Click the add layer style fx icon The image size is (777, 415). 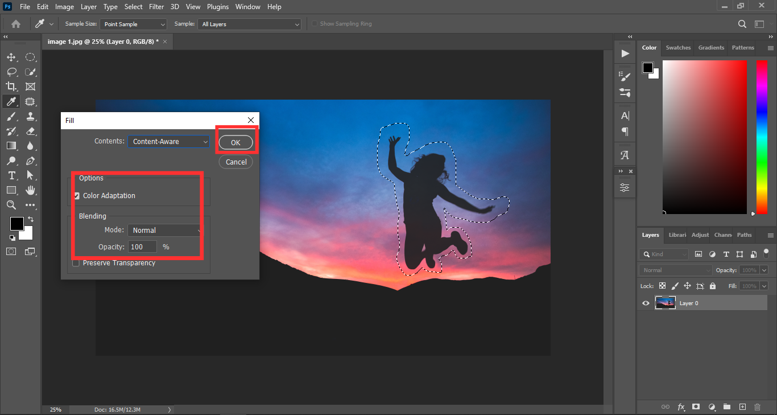681,407
